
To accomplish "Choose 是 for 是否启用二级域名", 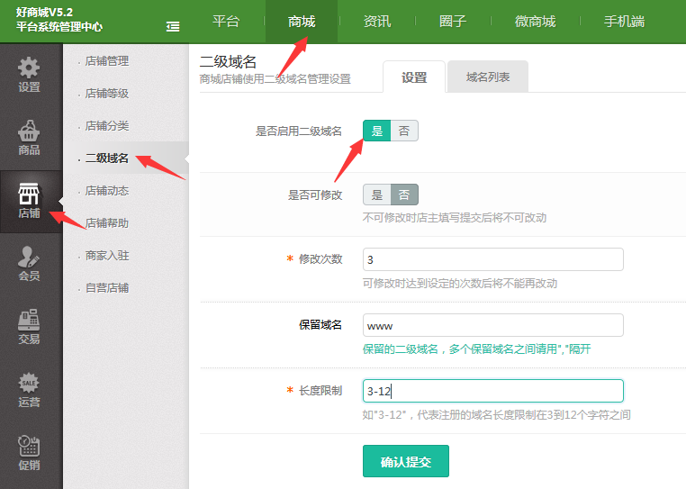I will pos(376,131).
